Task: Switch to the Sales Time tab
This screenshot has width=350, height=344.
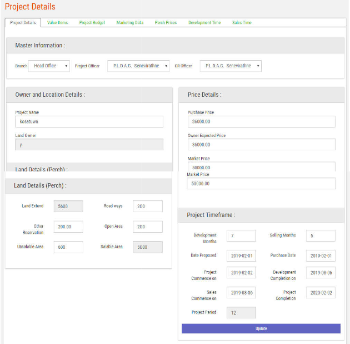Action: [242, 23]
